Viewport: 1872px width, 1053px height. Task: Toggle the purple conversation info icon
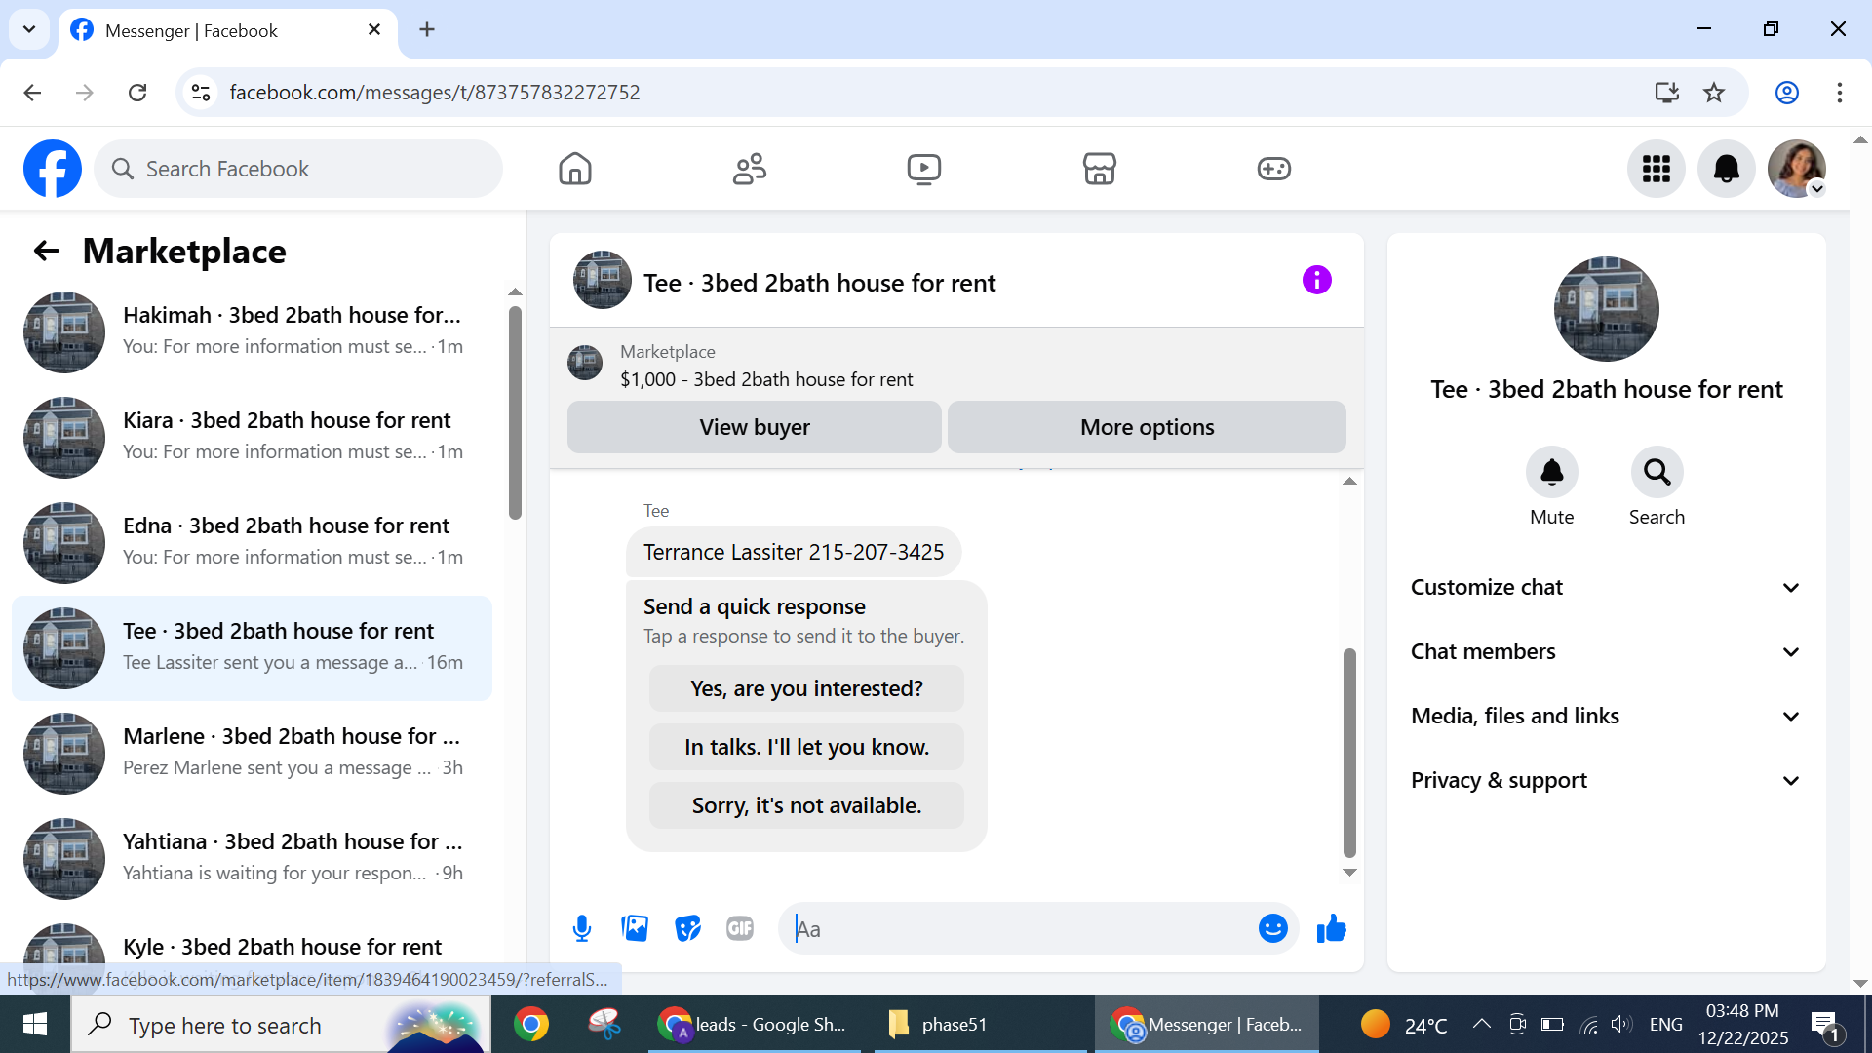click(x=1316, y=281)
